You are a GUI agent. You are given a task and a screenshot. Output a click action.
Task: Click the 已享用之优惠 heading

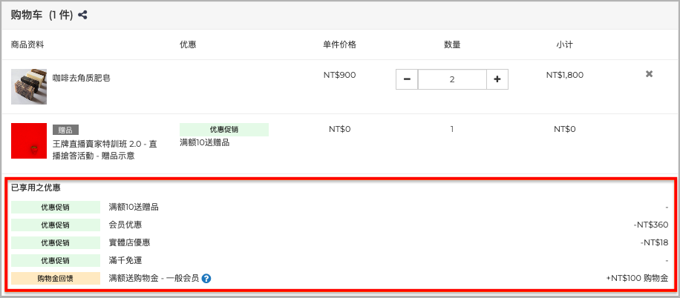pyautogui.click(x=36, y=188)
